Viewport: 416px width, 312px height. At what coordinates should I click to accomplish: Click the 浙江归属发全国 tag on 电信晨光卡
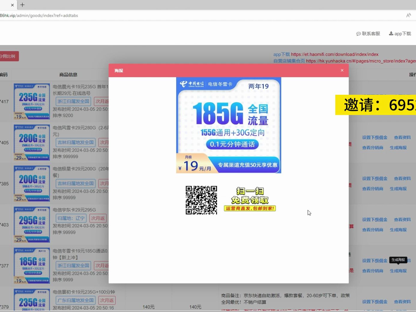pos(74,101)
